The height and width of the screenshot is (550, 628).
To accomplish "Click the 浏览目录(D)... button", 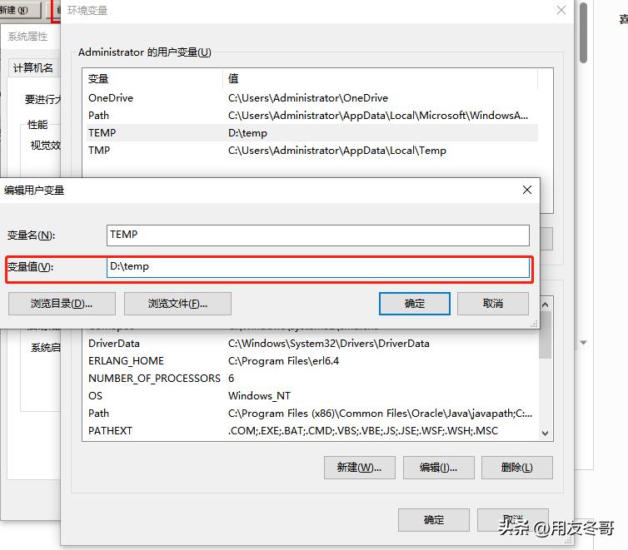I will (x=62, y=304).
